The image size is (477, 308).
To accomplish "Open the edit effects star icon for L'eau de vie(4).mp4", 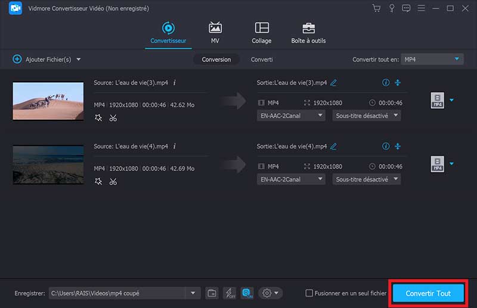I will click(98, 182).
